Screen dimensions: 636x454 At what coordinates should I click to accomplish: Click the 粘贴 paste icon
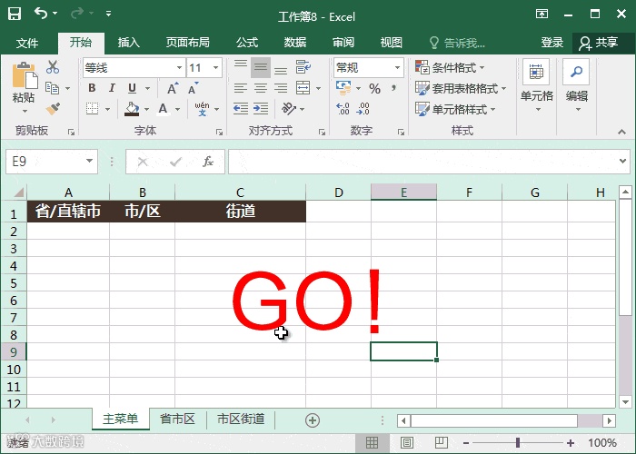click(25, 75)
